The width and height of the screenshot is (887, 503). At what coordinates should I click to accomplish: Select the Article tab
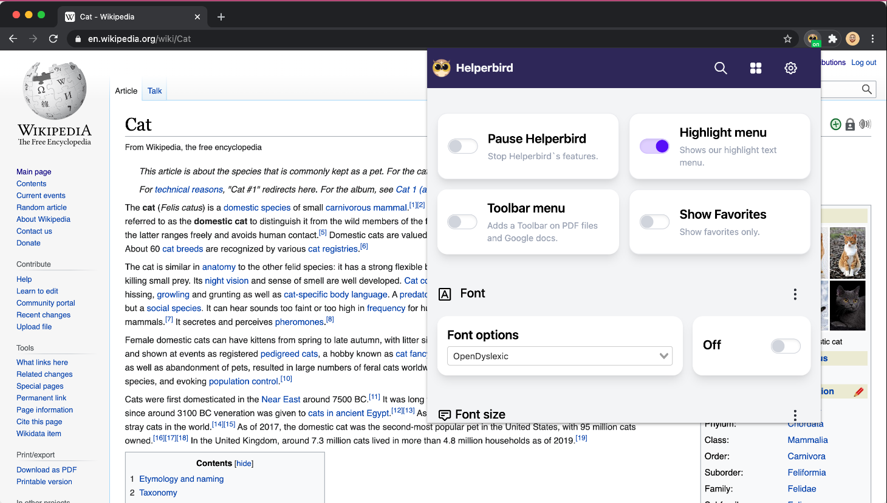click(x=126, y=91)
